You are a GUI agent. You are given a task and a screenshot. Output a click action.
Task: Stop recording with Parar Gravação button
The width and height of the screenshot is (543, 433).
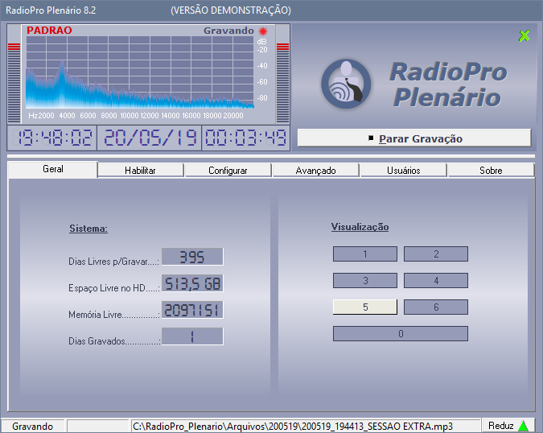pyautogui.click(x=414, y=138)
